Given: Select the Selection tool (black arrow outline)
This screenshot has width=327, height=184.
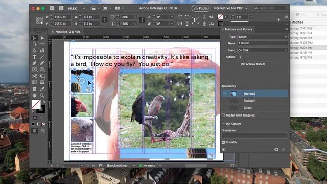Looking at the screenshot, I should pyautogui.click(x=35, y=38).
